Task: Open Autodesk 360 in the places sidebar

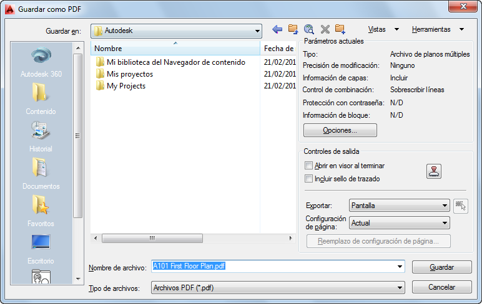Action: point(41,62)
